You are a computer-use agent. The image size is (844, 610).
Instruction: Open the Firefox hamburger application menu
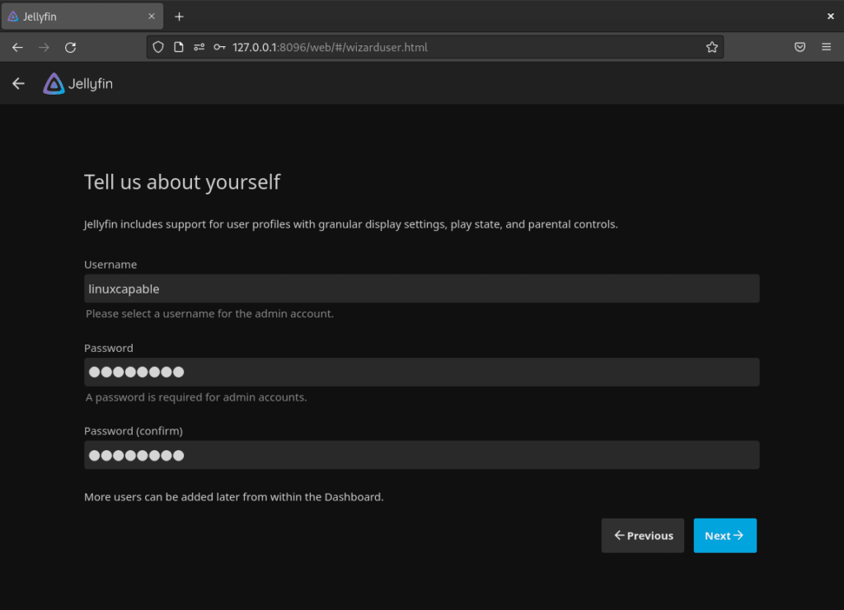(x=826, y=47)
